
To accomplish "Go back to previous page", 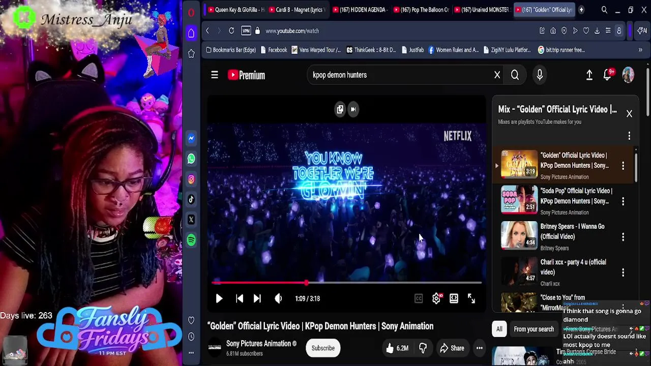I will pyautogui.click(x=208, y=31).
